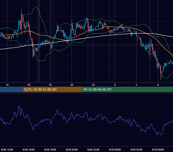The width and height of the screenshot is (173, 152).
Task: Click the 4 hour axis label
Action: point(158,85)
